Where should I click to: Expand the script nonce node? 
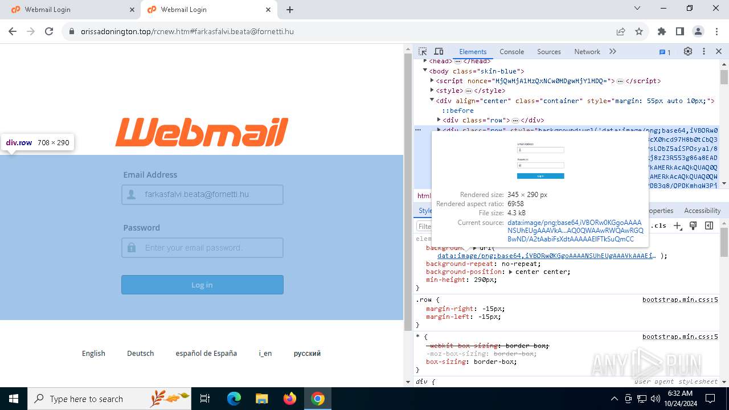432,81
